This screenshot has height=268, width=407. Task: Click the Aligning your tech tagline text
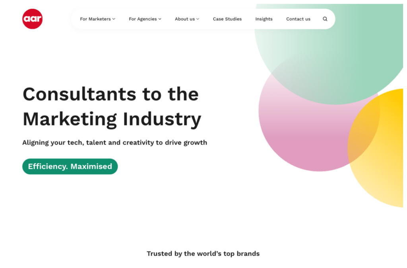click(115, 143)
